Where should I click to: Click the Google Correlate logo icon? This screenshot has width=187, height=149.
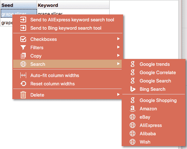click(x=133, y=72)
